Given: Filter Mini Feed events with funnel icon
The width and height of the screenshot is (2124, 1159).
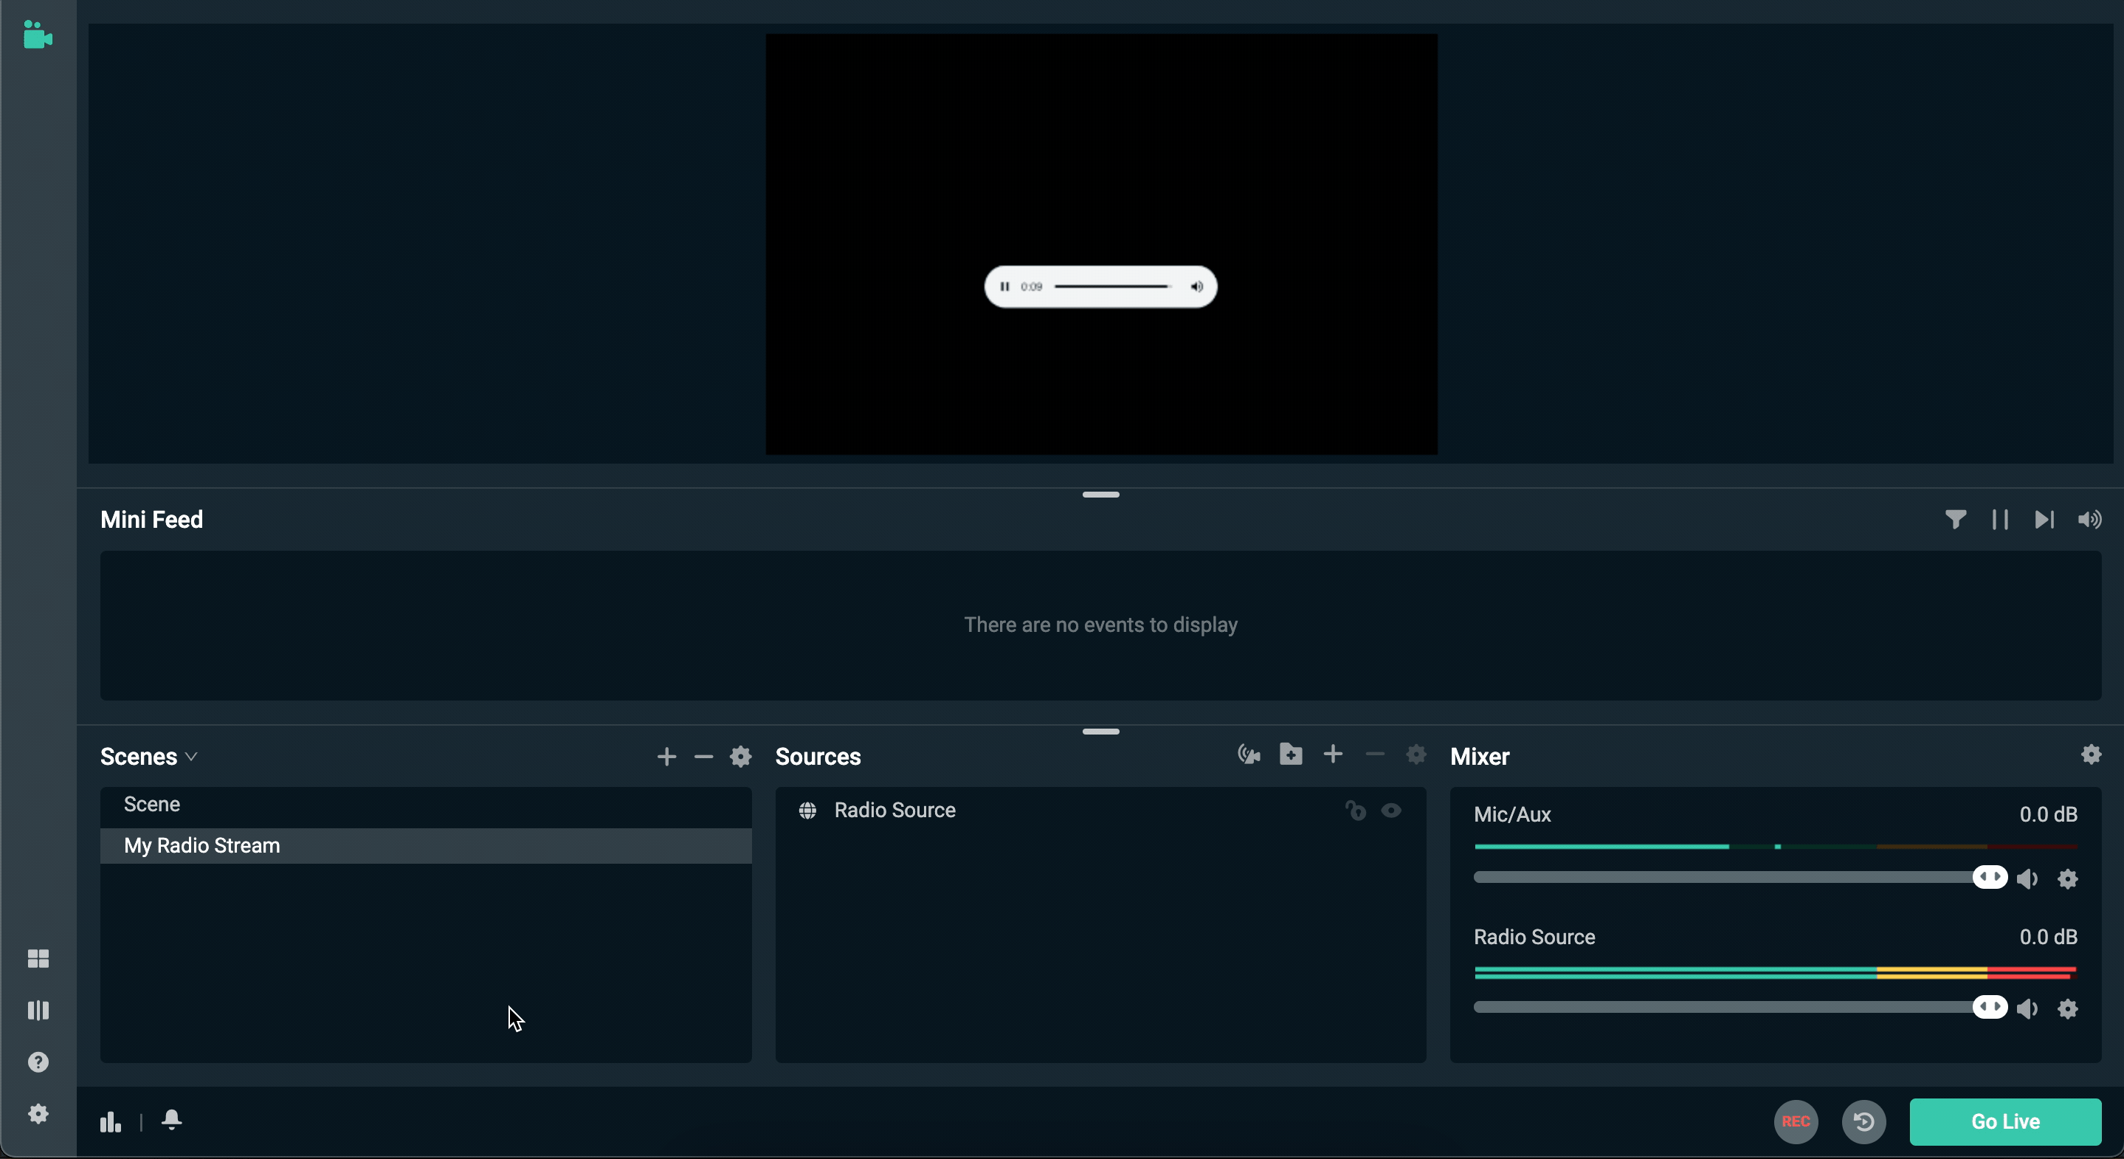Looking at the screenshot, I should click(x=1955, y=519).
